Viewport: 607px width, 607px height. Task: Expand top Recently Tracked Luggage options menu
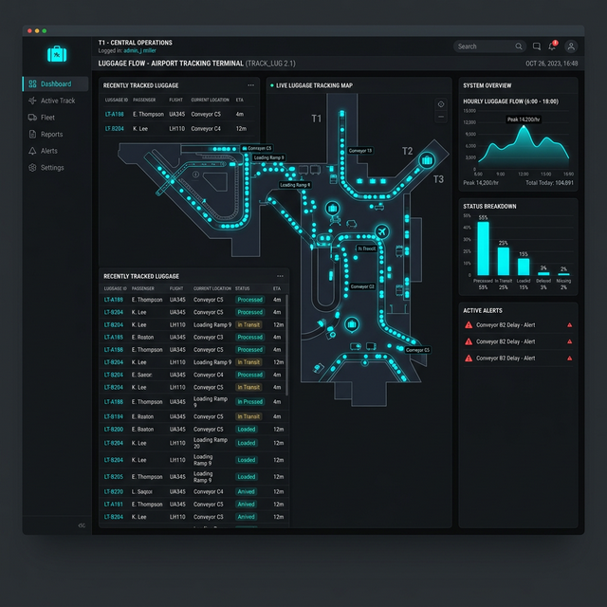click(x=251, y=85)
